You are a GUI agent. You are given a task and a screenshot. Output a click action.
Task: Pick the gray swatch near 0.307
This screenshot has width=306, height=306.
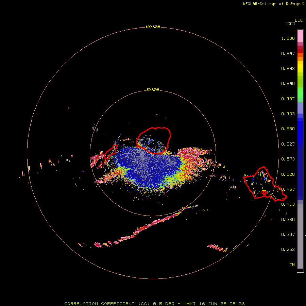pos(300,236)
